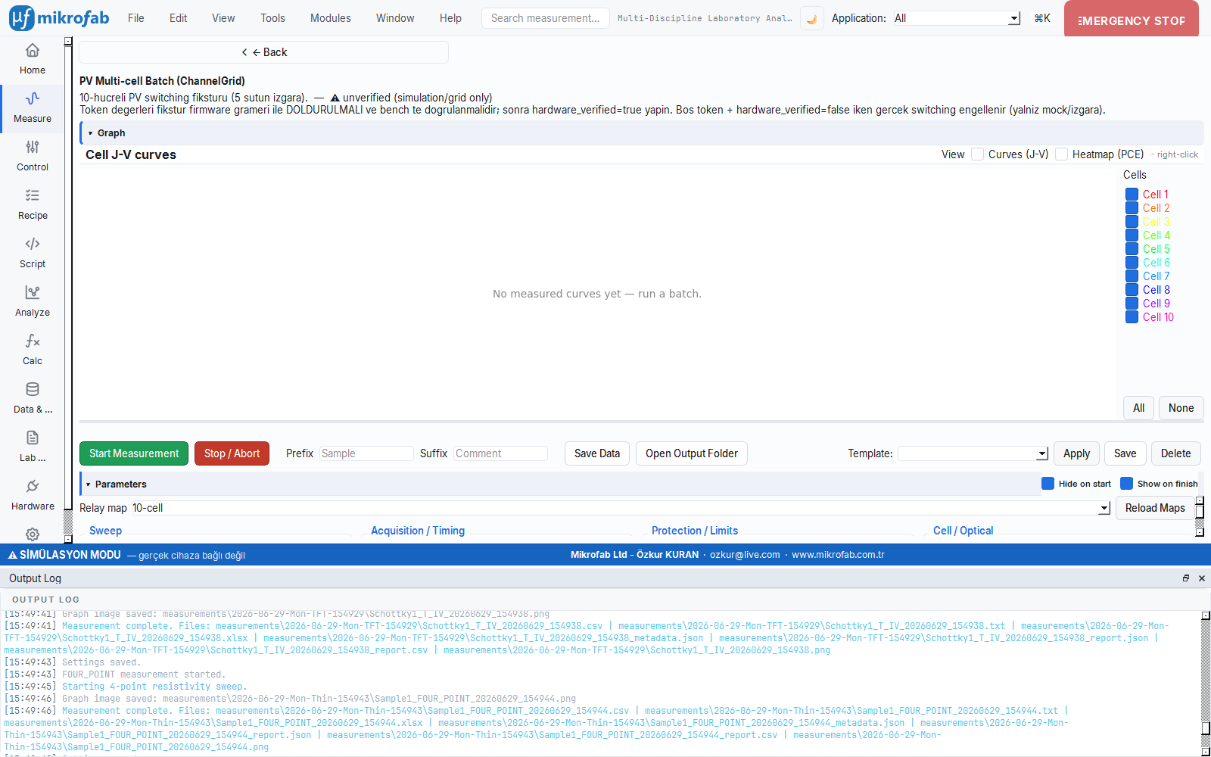
Task: Enable Heatmap (PCE) view checkbox
Action: [1062, 154]
